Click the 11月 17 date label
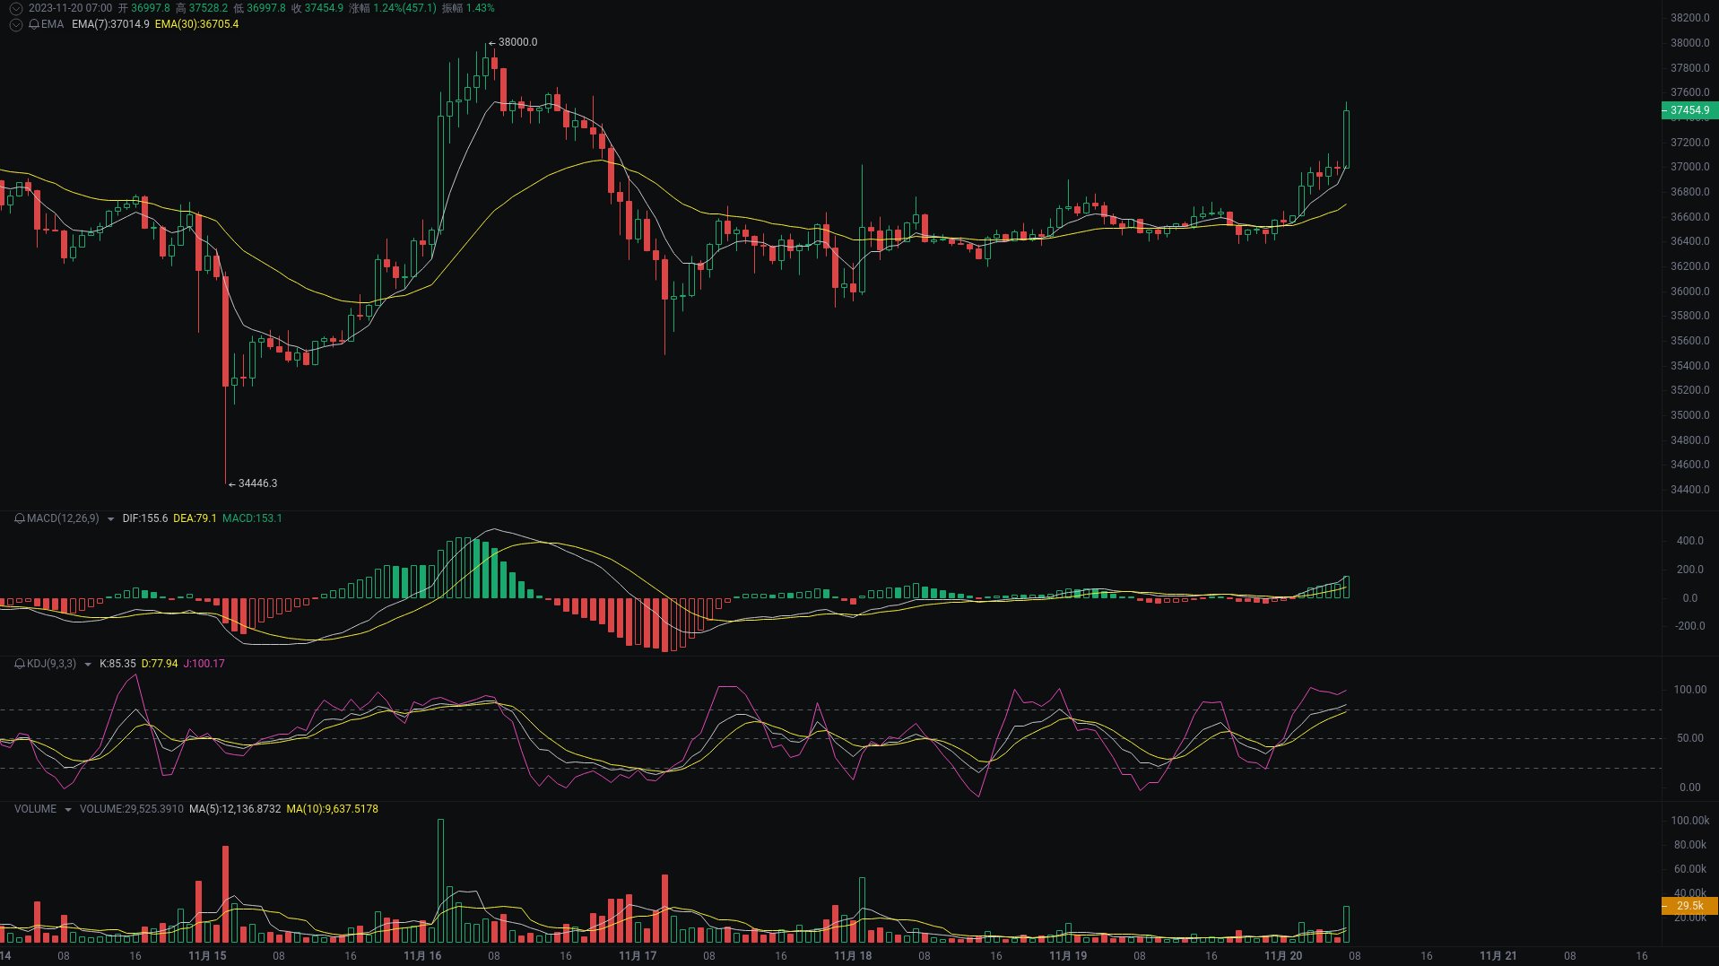Viewport: 1719px width, 966px height. tap(638, 956)
